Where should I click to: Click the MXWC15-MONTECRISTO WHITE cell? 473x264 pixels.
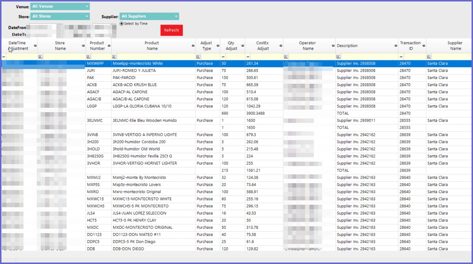pyautogui.click(x=153, y=199)
